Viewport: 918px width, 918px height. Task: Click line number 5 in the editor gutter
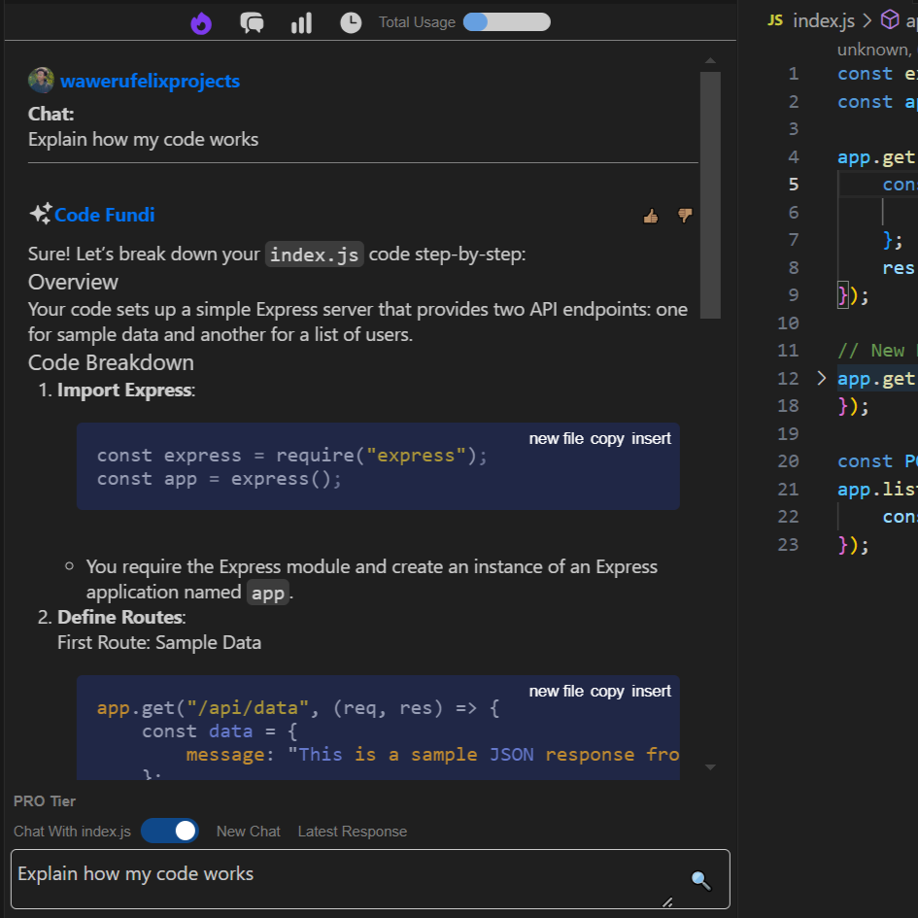click(794, 185)
